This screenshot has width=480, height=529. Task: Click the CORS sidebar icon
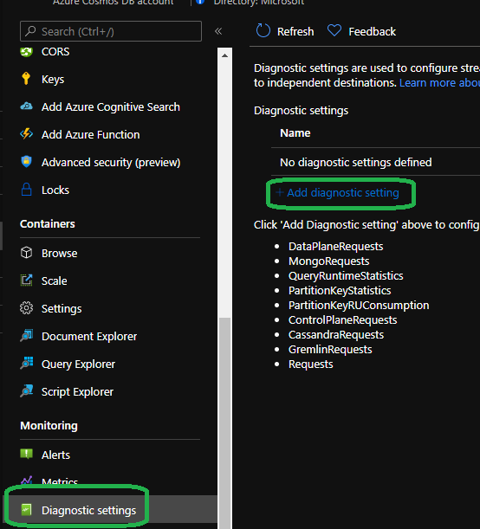26,52
